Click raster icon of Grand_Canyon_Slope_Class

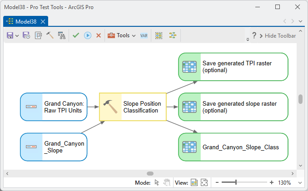tap(189, 147)
